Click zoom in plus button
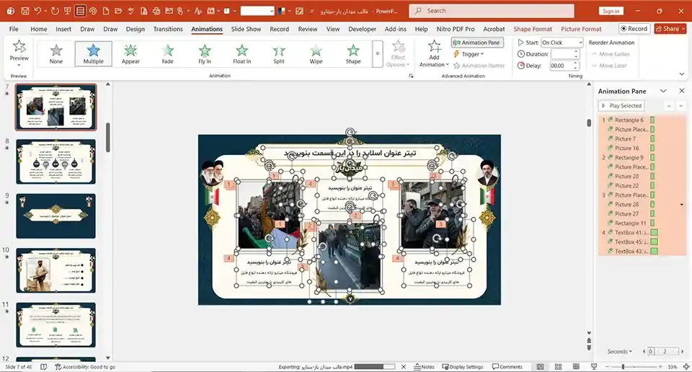 tap(660, 367)
